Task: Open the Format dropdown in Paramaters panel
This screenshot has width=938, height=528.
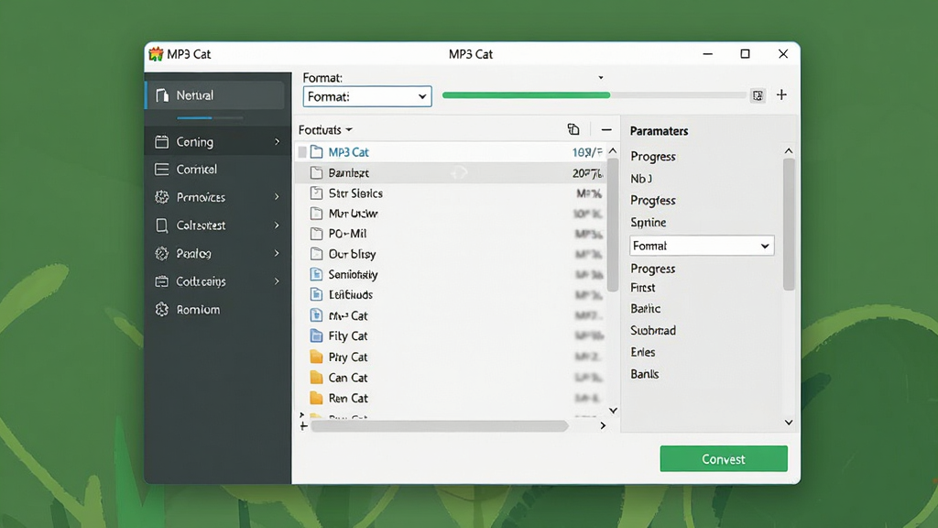Action: tap(702, 246)
